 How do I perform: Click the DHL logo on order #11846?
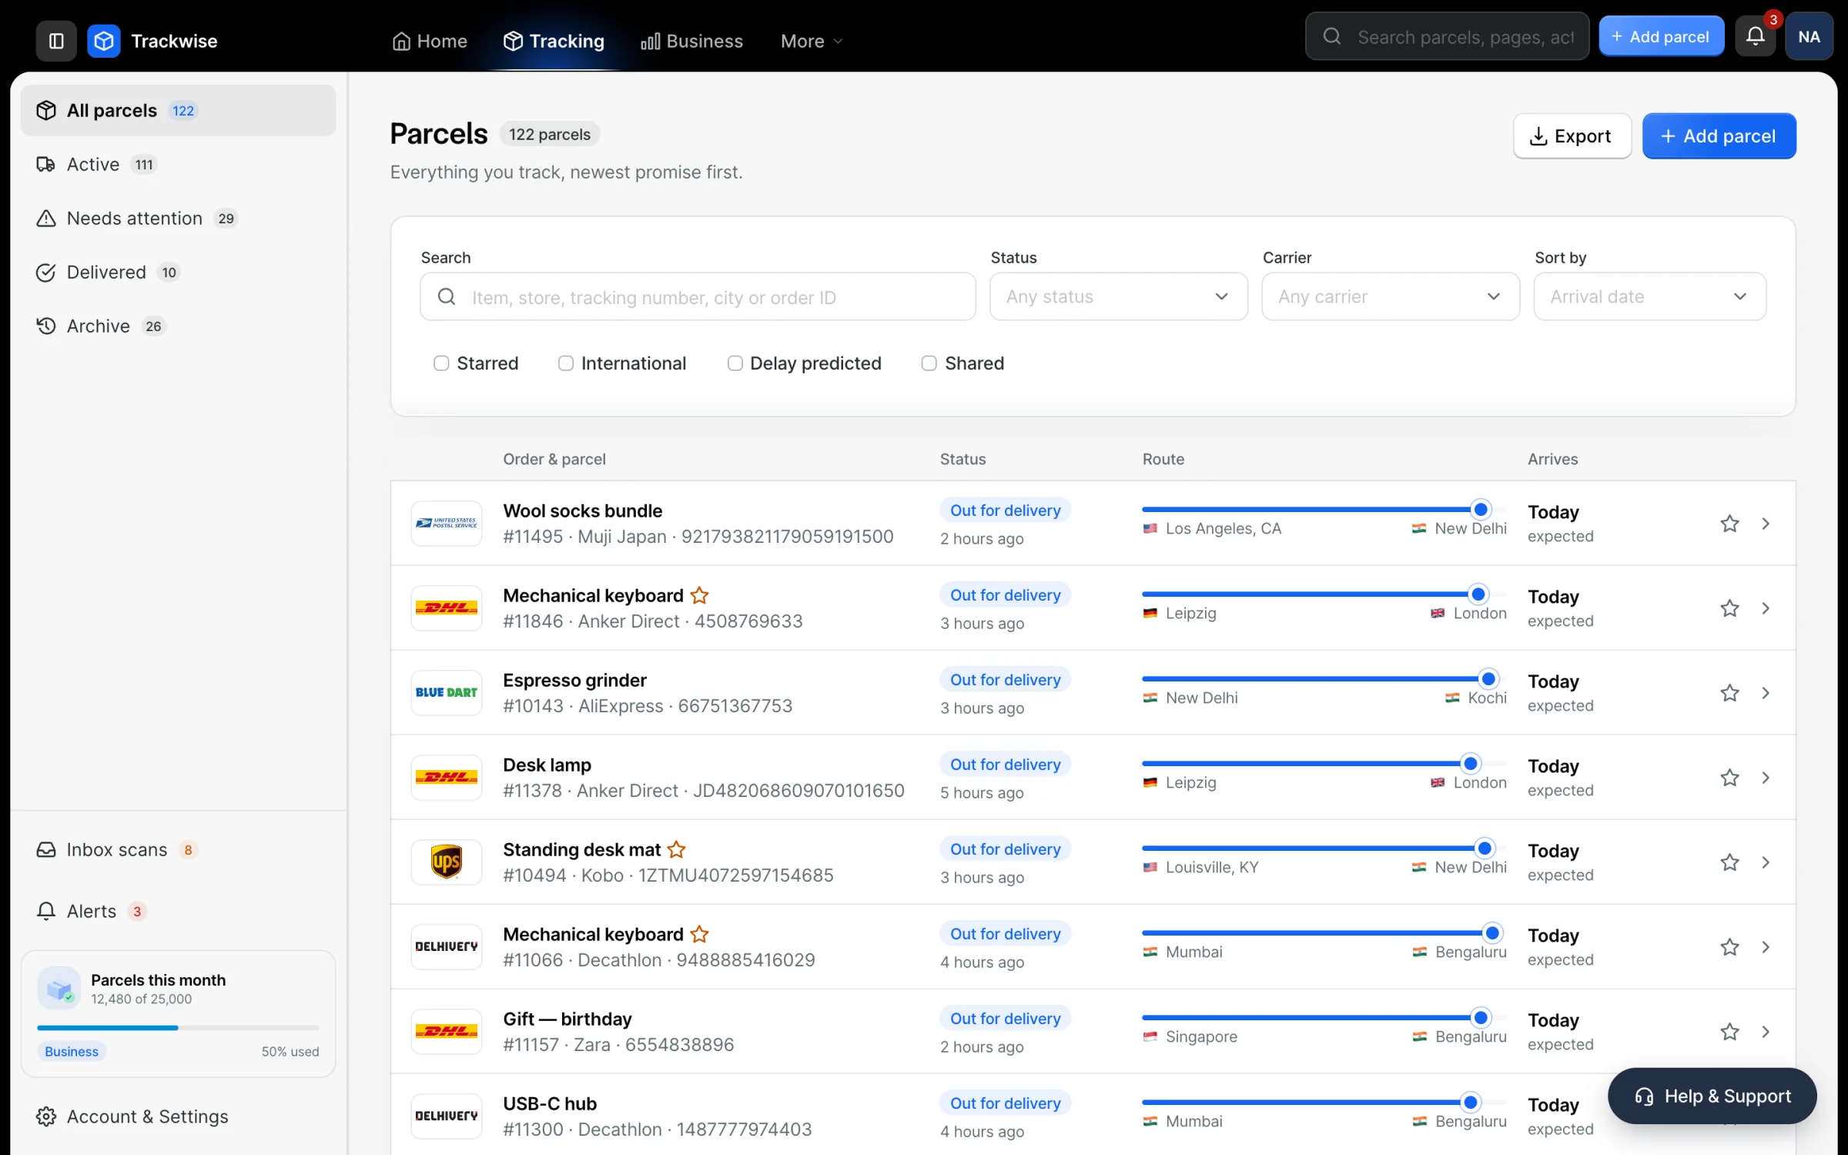pyautogui.click(x=447, y=608)
